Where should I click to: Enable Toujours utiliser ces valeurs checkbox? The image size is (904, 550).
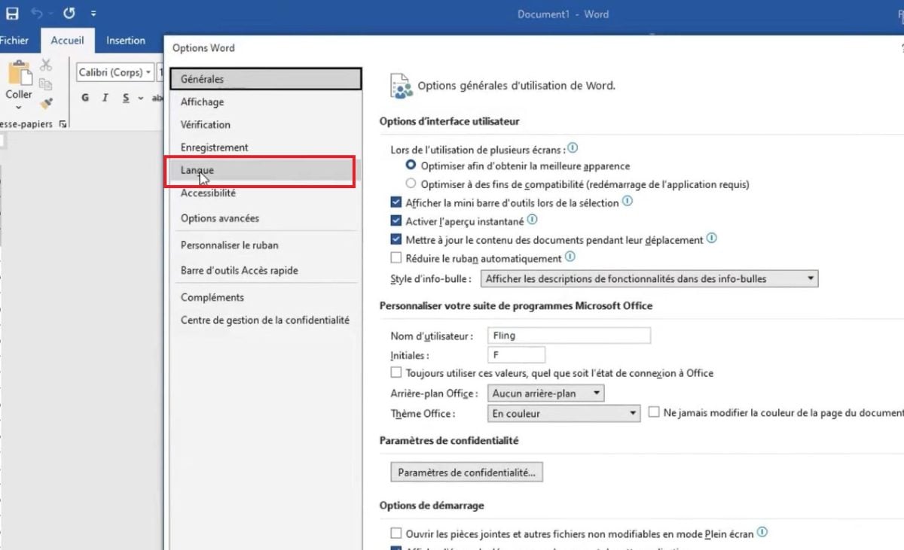tap(396, 373)
